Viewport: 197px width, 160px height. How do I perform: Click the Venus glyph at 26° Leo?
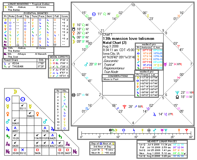tap(74, 33)
